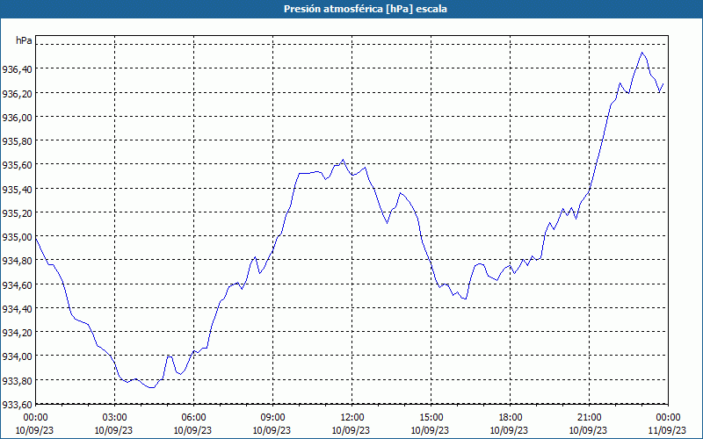
Task: Select the 933,60 y-axis label
Action: (17, 405)
